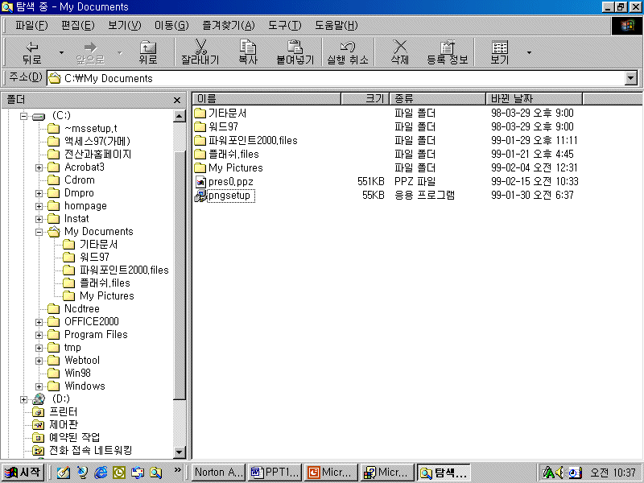The height and width of the screenshot is (483, 644).
Task: Click the Cut (잘라내기) scissors icon
Action: [200, 47]
